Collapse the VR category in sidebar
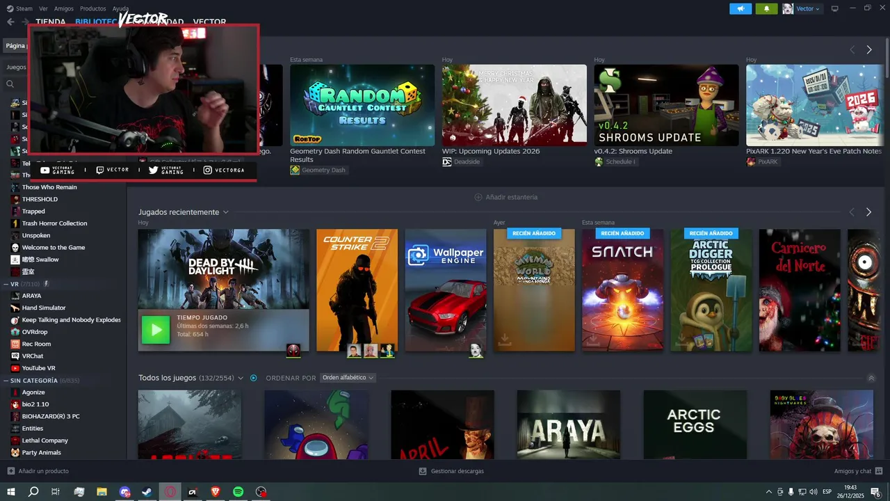 point(6,284)
